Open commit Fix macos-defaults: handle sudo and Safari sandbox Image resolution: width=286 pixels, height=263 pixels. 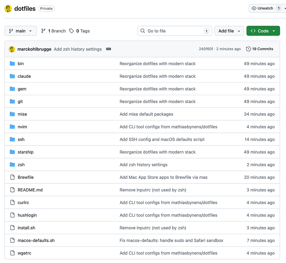[x=171, y=240]
